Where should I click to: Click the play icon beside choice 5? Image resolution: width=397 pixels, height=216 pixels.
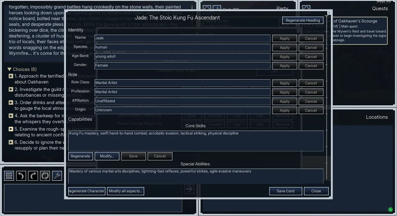[11, 129]
